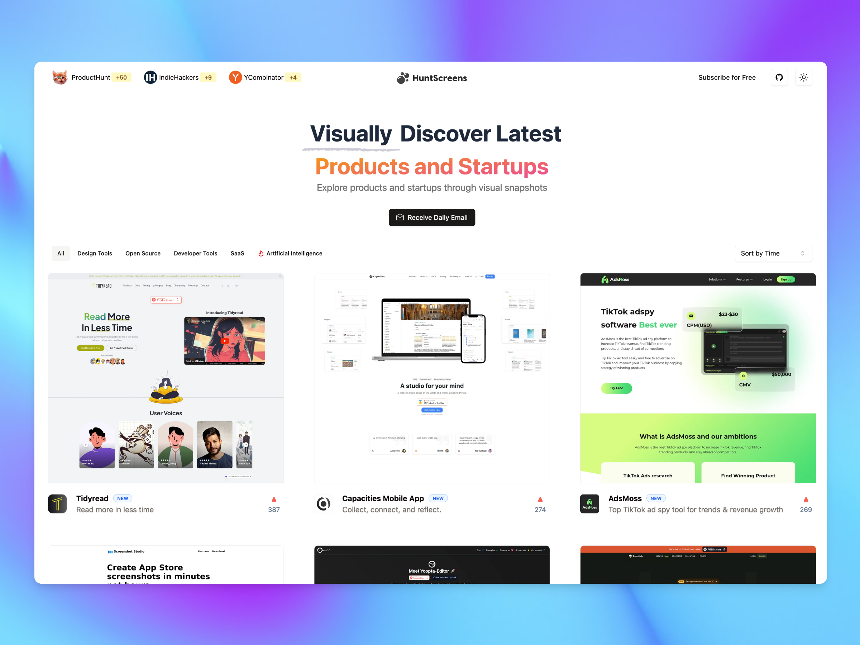
Task: Select the SaaS filter tab
Action: click(235, 253)
